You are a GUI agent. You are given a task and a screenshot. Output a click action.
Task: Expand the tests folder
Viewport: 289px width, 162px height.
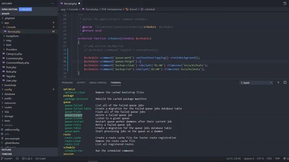point(2,121)
